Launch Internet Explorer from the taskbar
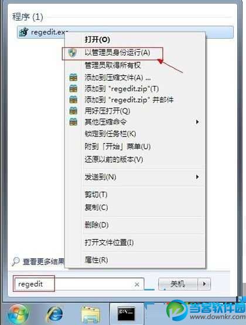Viewport: 246px width, 325px height. 54,314
